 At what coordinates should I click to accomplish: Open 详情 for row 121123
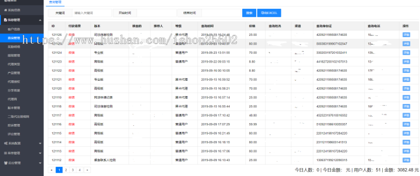tap(406, 62)
